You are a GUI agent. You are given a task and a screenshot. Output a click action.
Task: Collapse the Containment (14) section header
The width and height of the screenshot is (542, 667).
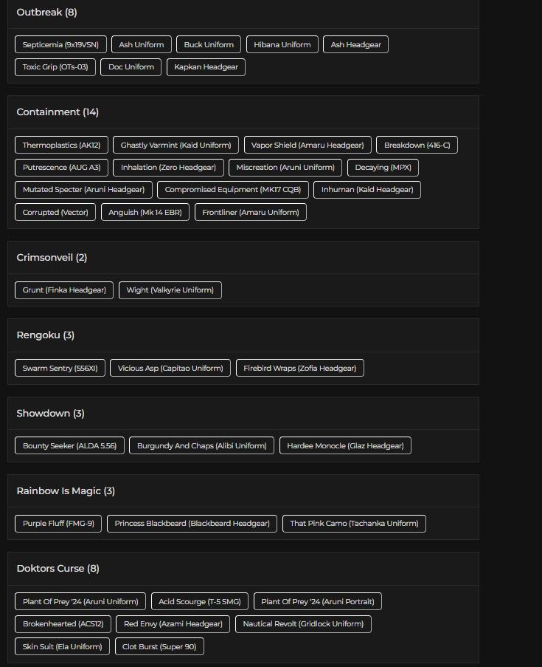pos(58,112)
